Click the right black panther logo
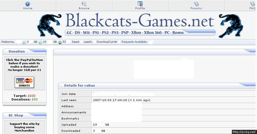Image resolution: width=257 pixels, height=134 pixels. (x=231, y=26)
